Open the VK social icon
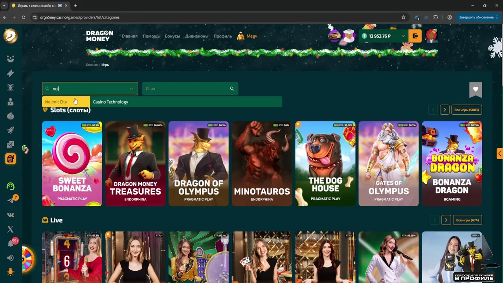Image resolution: width=503 pixels, height=283 pixels. click(11, 215)
